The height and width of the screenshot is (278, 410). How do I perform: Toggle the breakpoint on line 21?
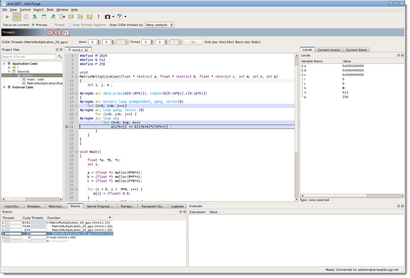(x=67, y=127)
